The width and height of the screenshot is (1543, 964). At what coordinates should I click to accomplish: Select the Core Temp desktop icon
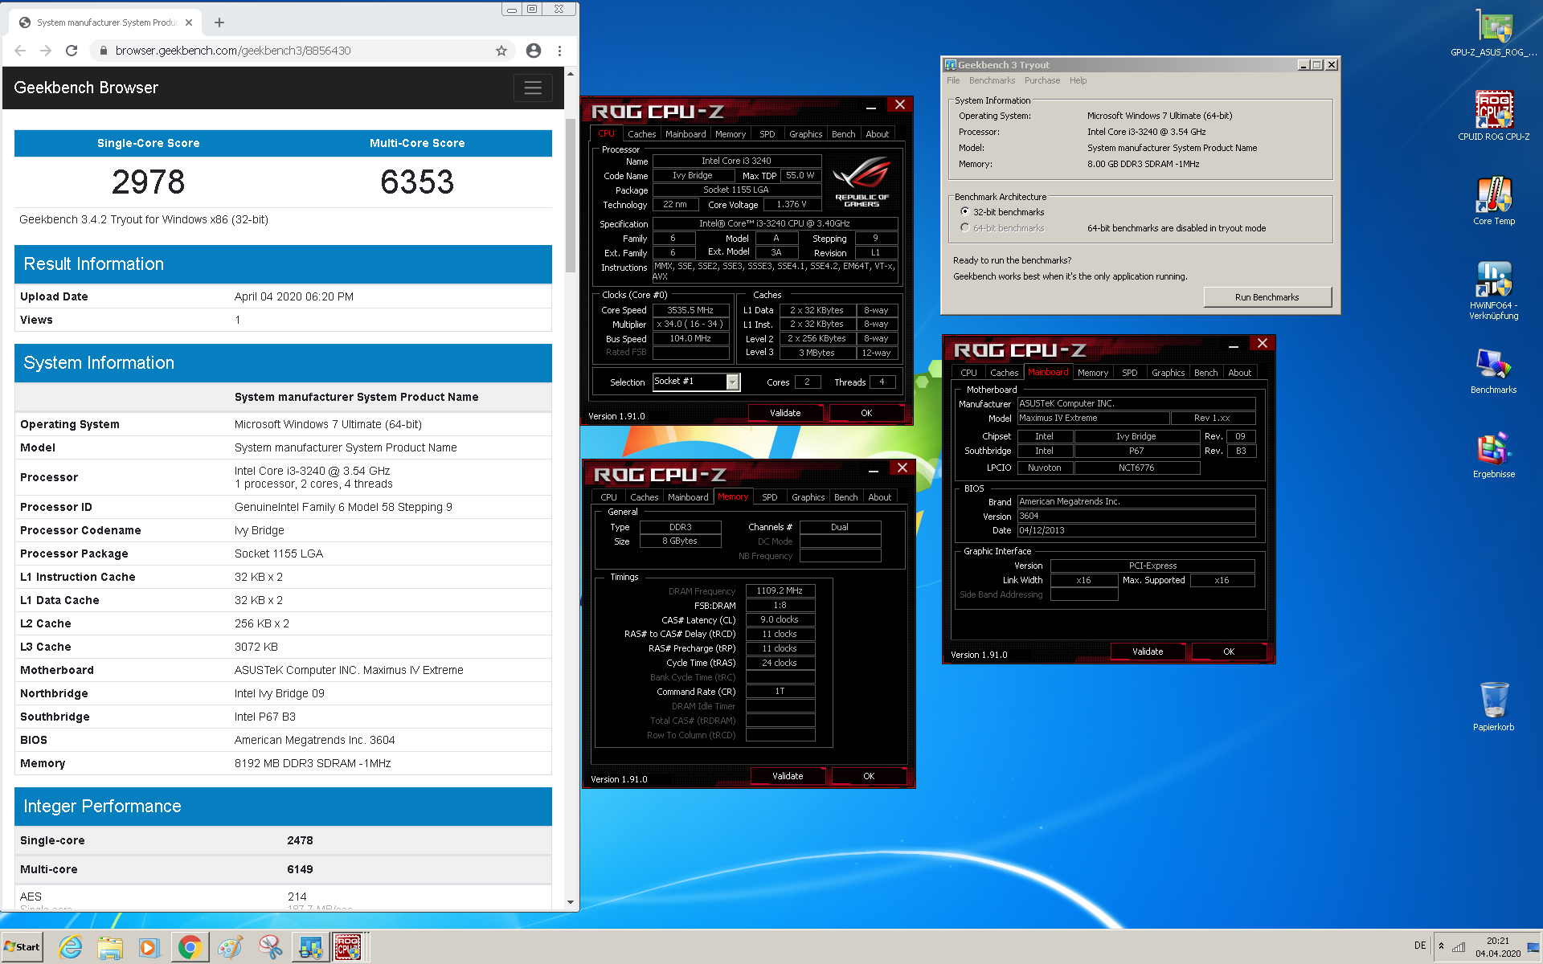(1493, 201)
